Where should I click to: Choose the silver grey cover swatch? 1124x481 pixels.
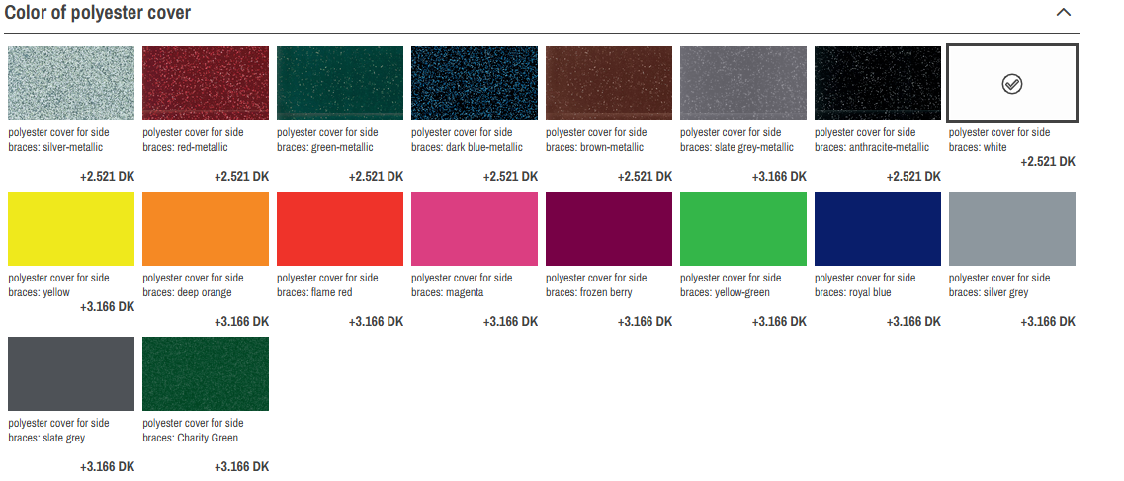click(x=1011, y=228)
